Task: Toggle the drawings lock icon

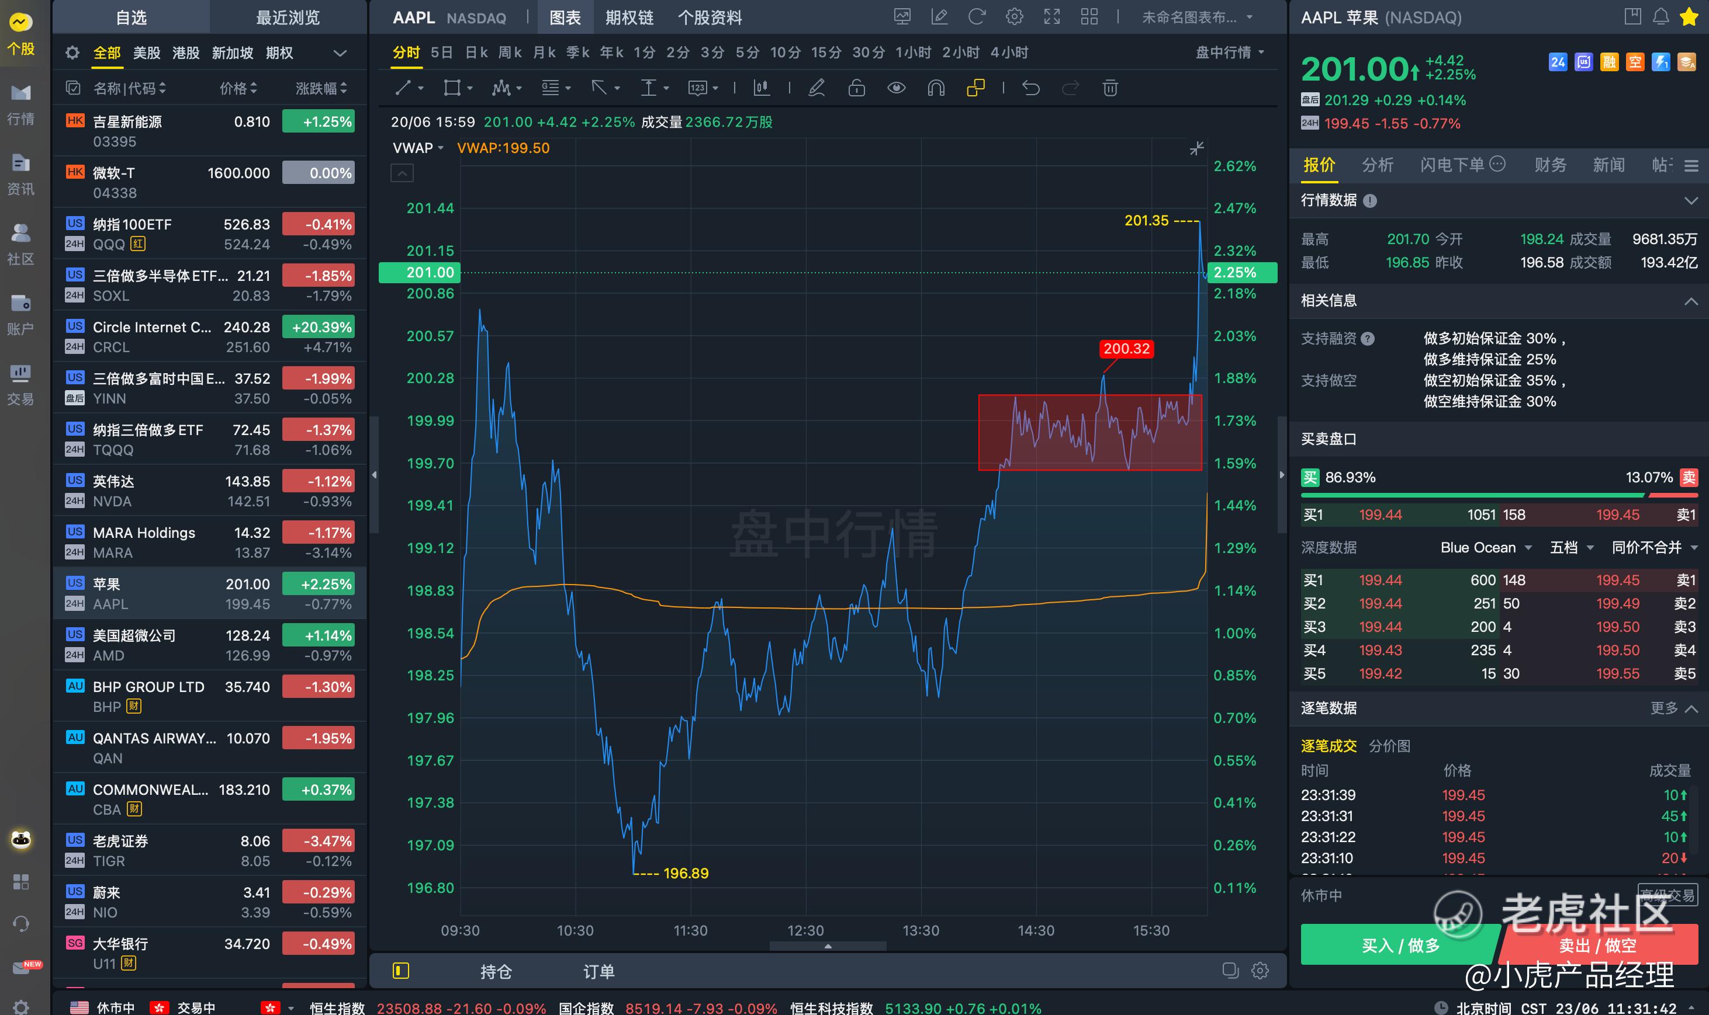Action: point(856,88)
